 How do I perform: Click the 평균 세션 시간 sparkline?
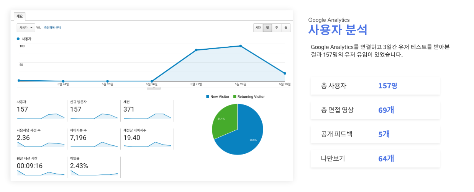click(x=41, y=173)
